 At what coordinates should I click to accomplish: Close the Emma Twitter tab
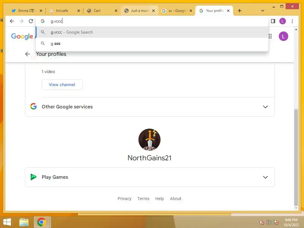coord(41,11)
